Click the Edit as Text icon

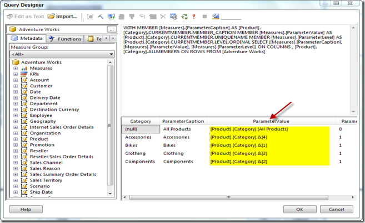10,17
